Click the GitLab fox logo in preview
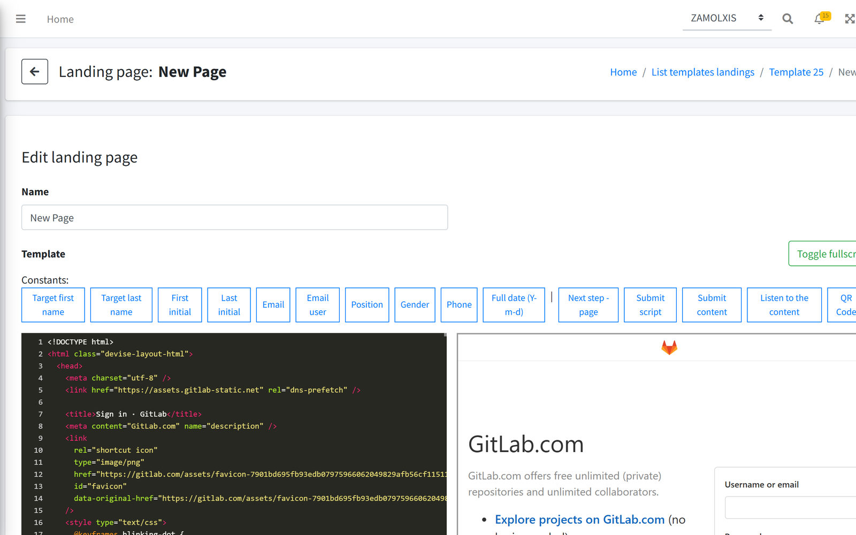This screenshot has height=535, width=856. [x=669, y=348]
